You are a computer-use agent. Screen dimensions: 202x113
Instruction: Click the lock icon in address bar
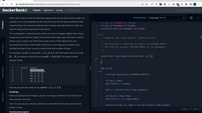pos(17,4)
